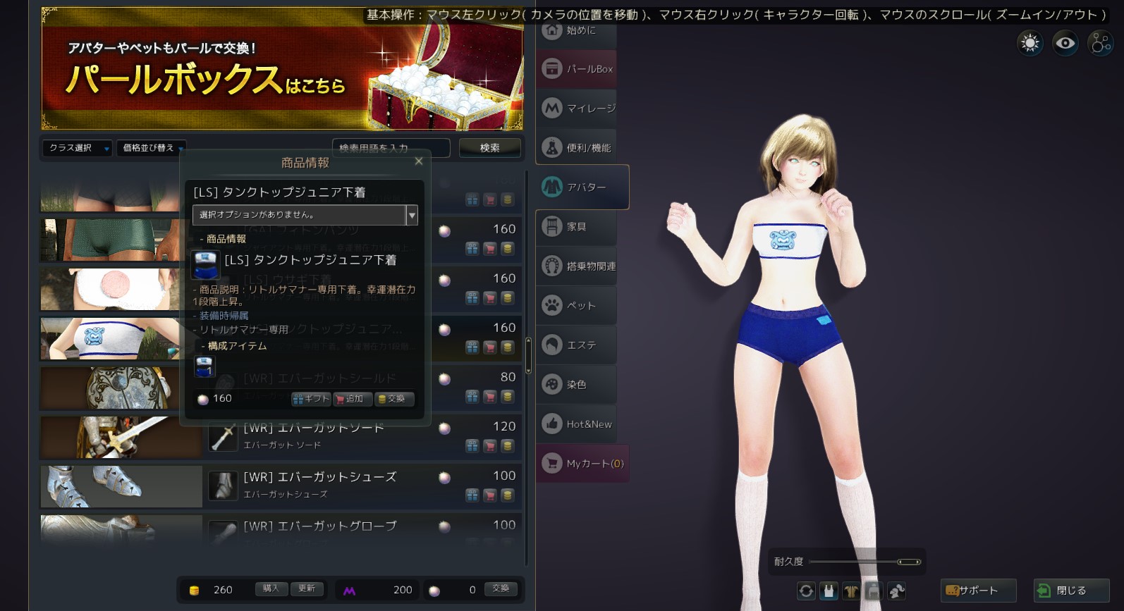This screenshot has width=1124, height=611.
Task: Select the [WR] エバーガットグローブ item
Action: [x=319, y=526]
